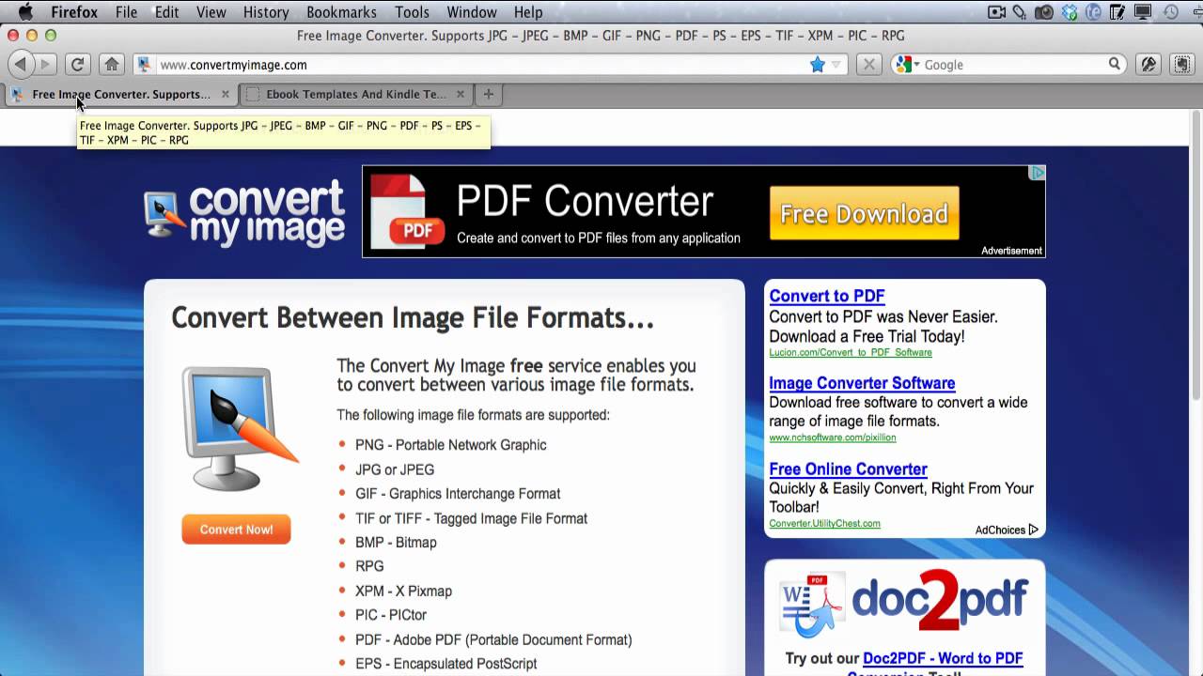Click the AdChoices icon on the banner ad
Screen dimensions: 1203x676
click(x=1038, y=173)
